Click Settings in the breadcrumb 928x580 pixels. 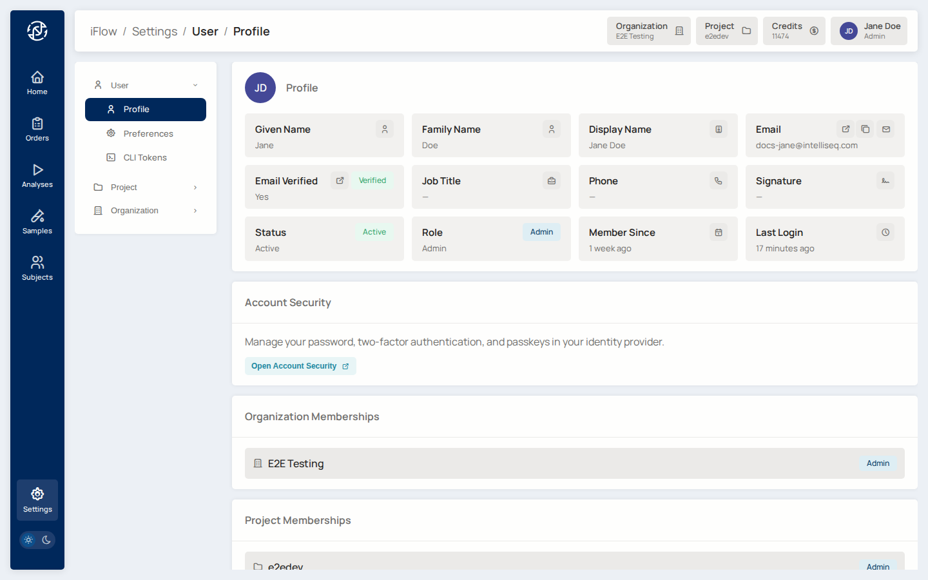(155, 32)
